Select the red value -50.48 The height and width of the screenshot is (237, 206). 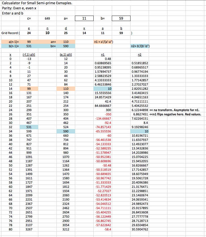[x=107, y=165]
